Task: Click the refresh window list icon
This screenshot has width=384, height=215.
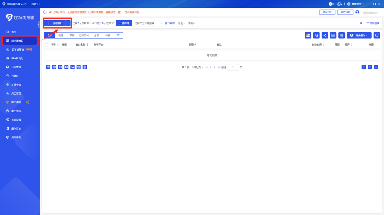Action: pyautogui.click(x=377, y=35)
